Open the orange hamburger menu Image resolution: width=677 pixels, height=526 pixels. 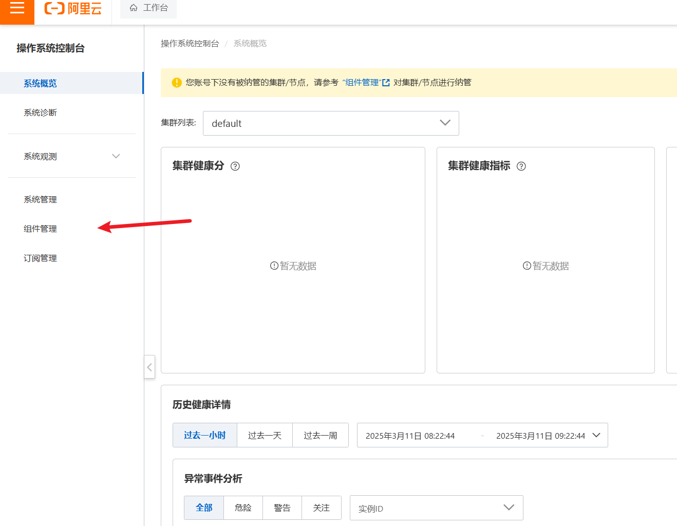pos(17,8)
